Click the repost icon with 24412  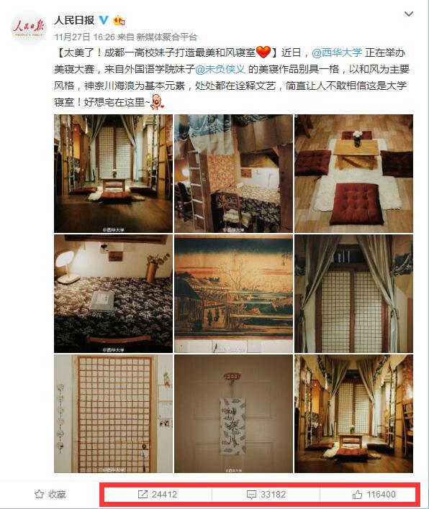pos(158,495)
